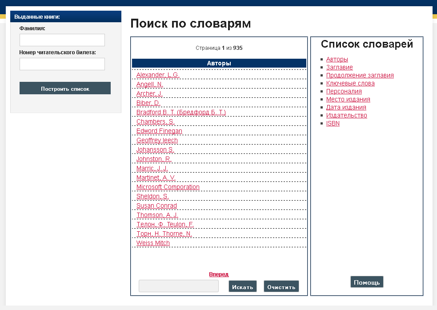Open Место издания dictionary
This screenshot has height=310, width=437.
(348, 99)
